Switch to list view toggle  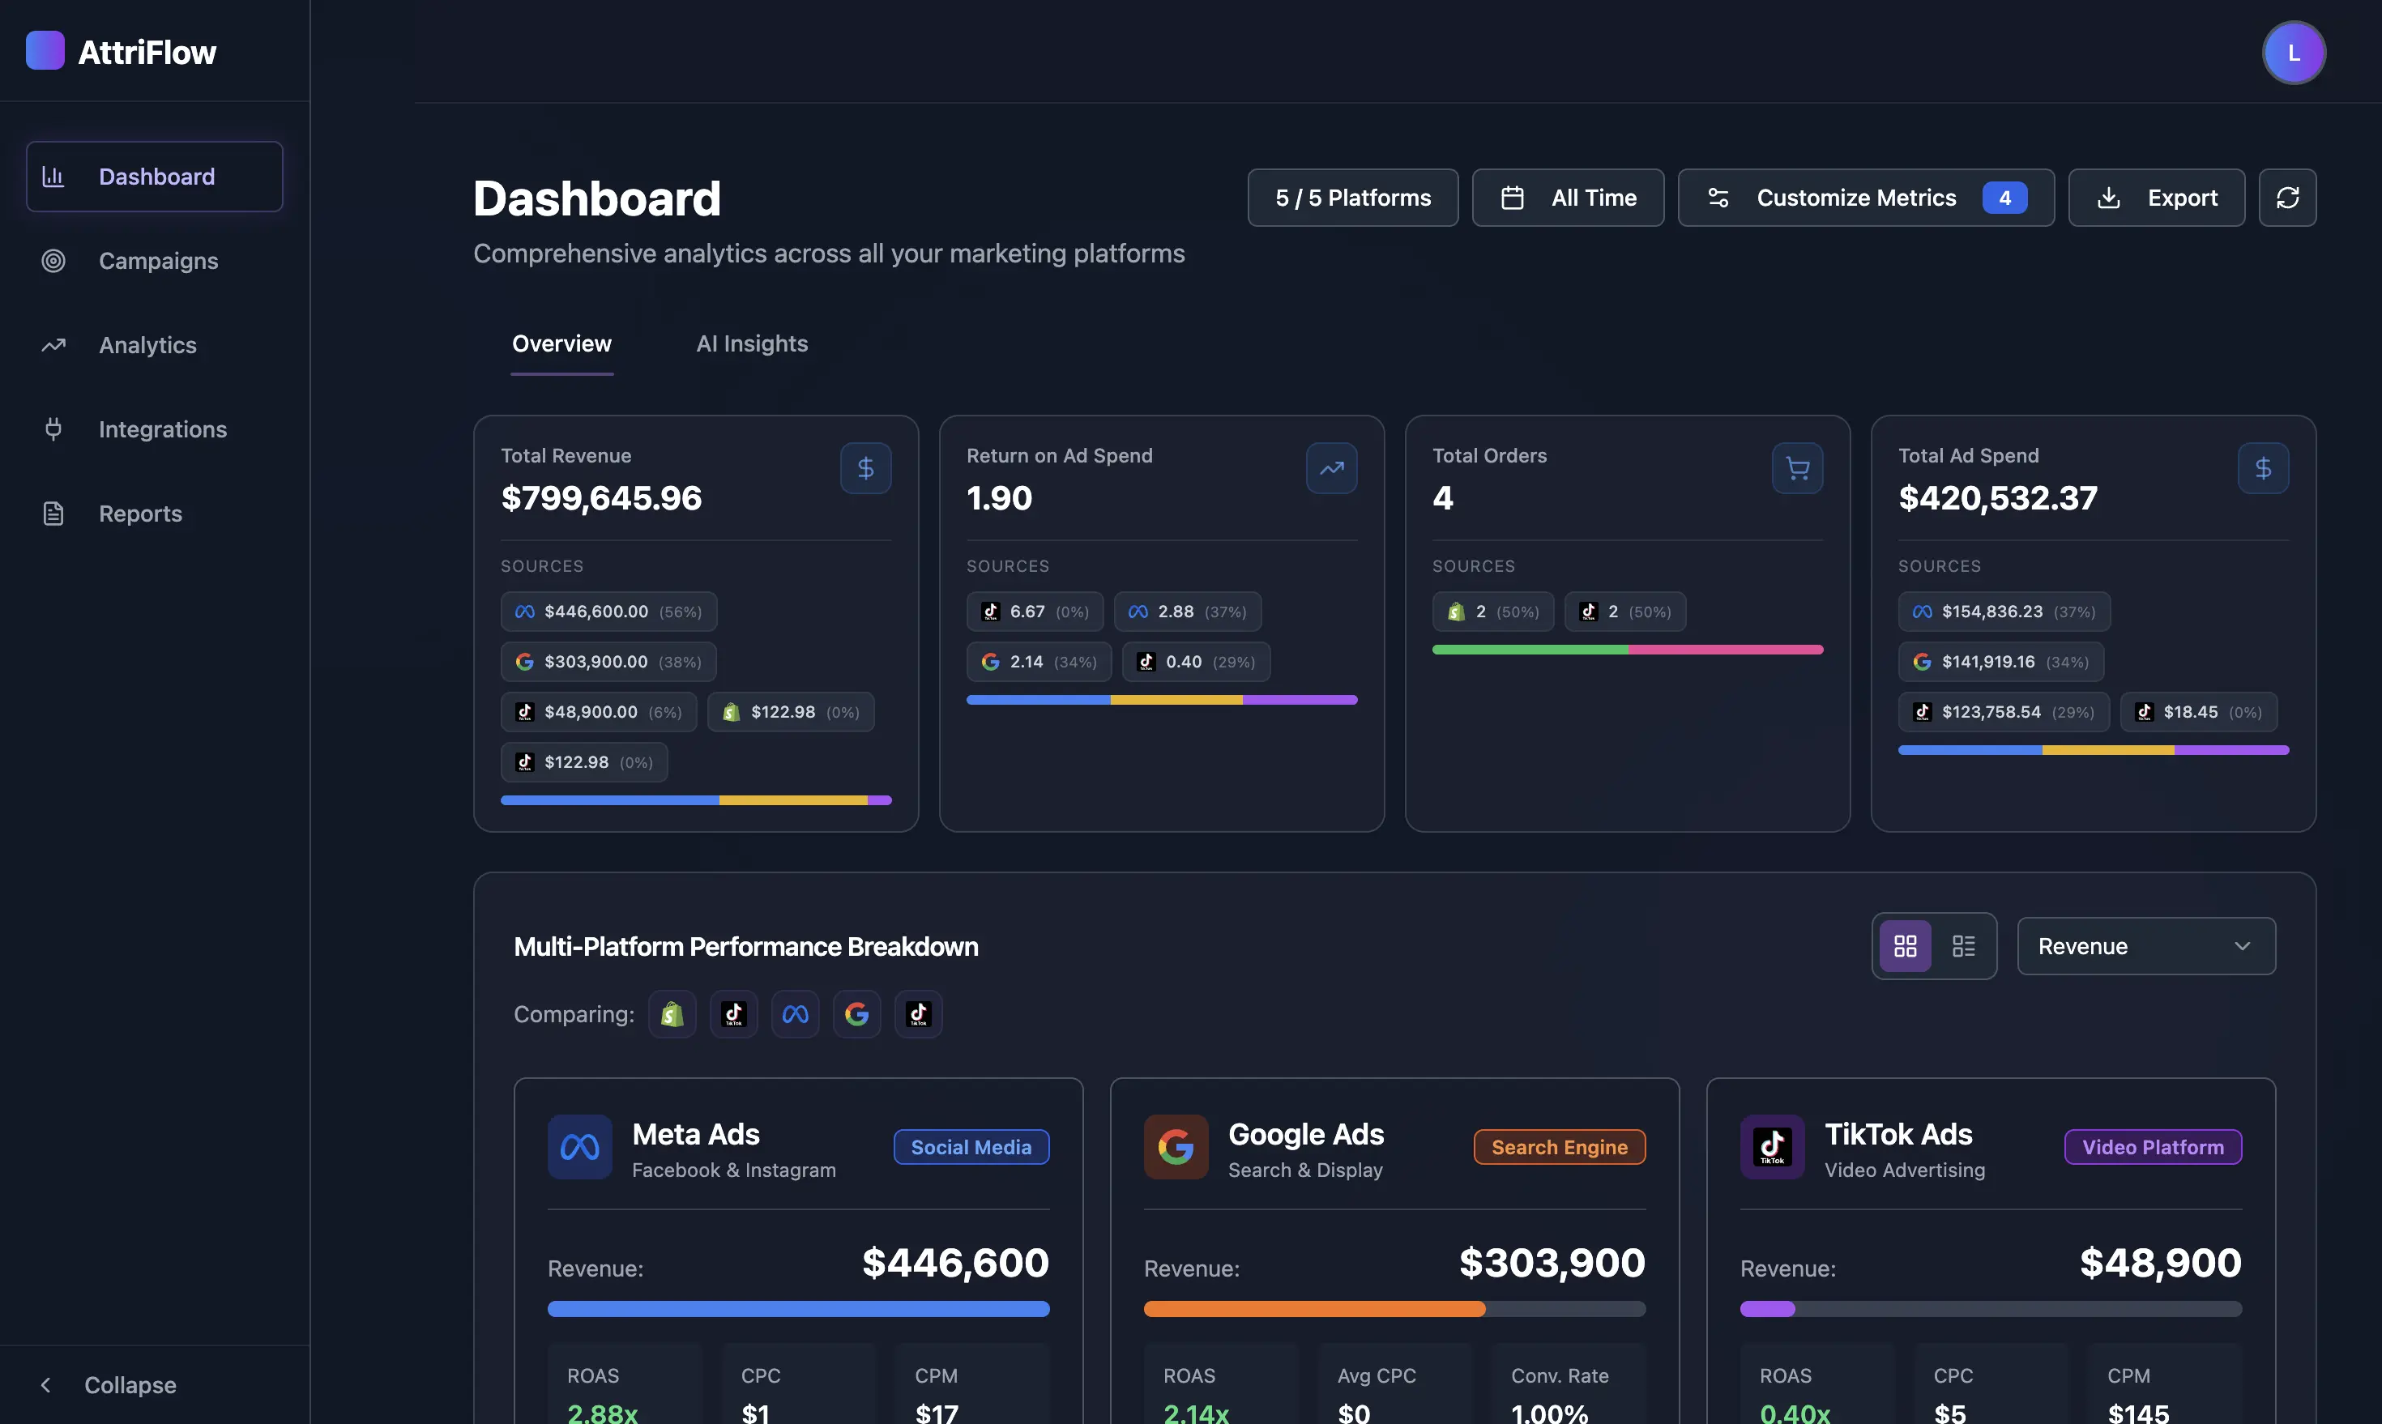pos(1964,946)
